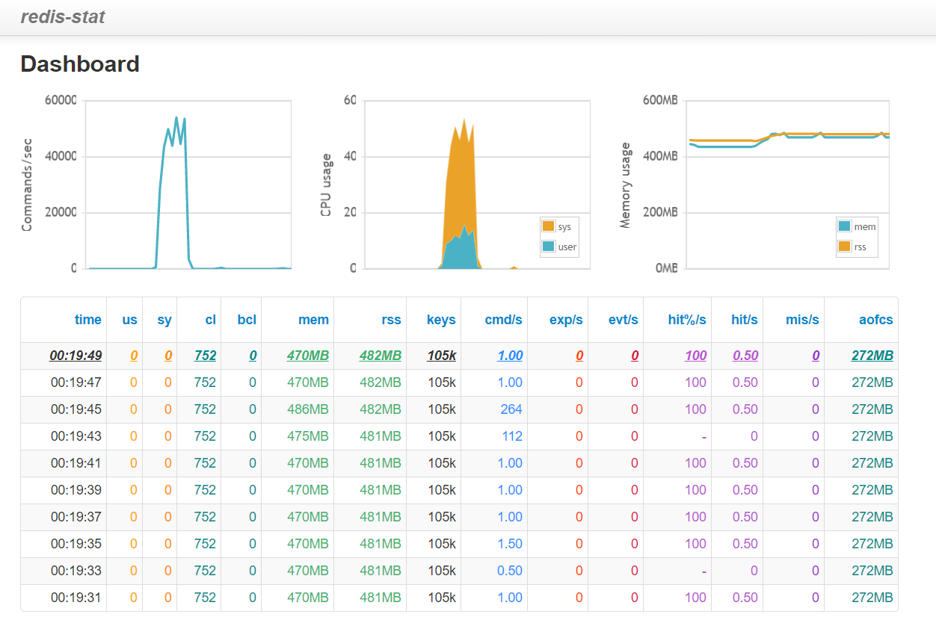Click the 00:19:43 time cell

(76, 436)
